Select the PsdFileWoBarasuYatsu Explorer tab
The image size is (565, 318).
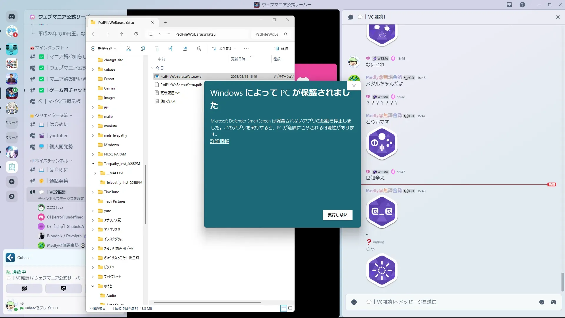116,23
